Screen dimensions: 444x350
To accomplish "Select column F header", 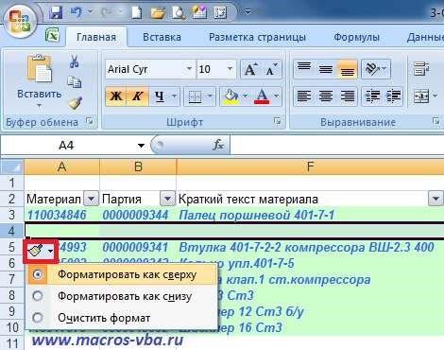I will (x=310, y=166).
